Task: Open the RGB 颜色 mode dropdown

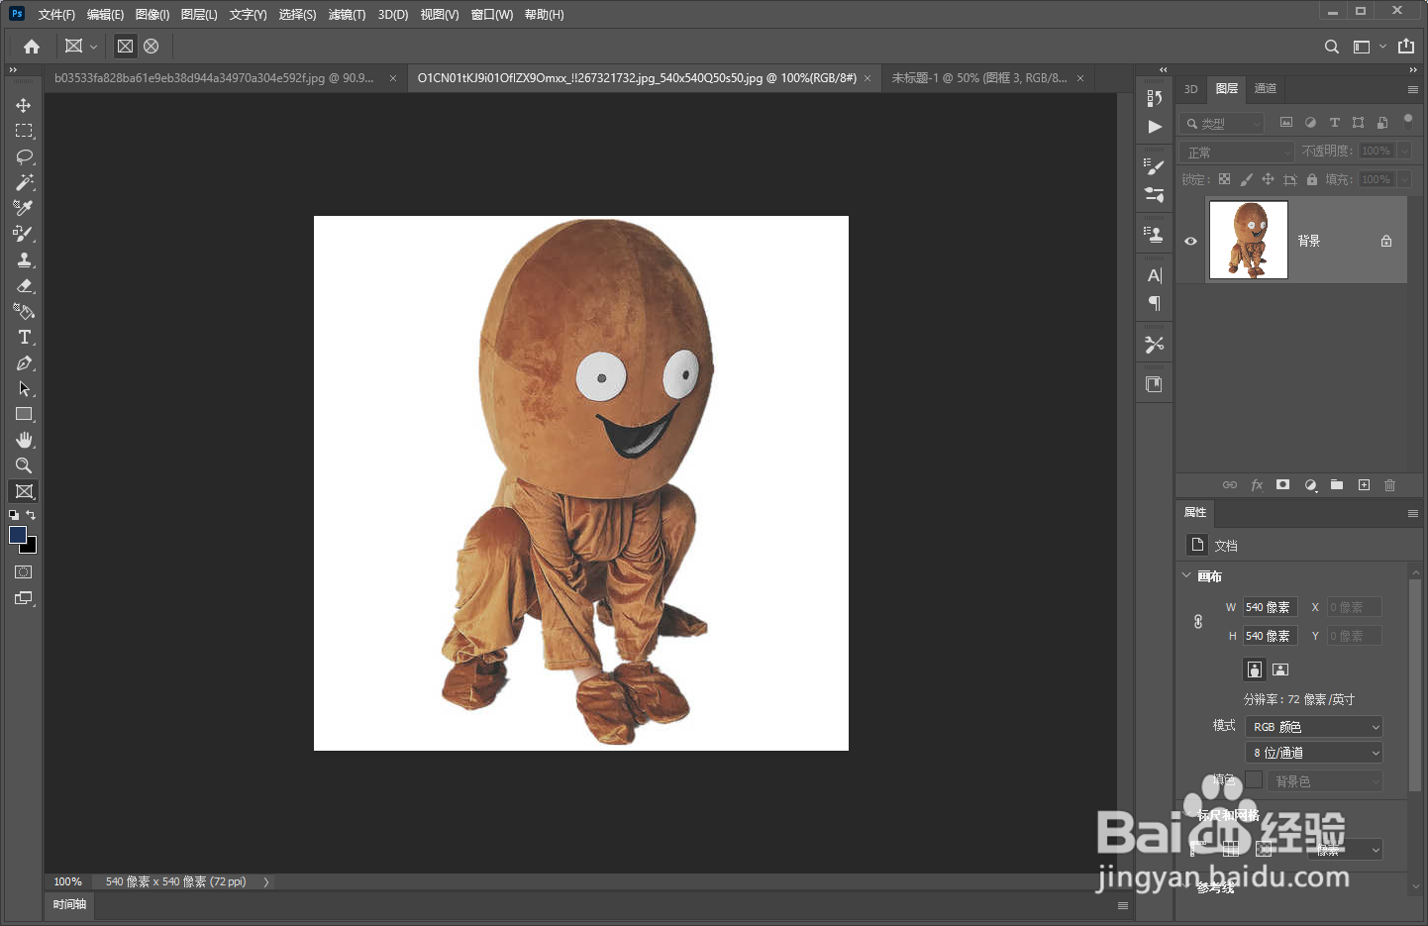Action: 1313,727
